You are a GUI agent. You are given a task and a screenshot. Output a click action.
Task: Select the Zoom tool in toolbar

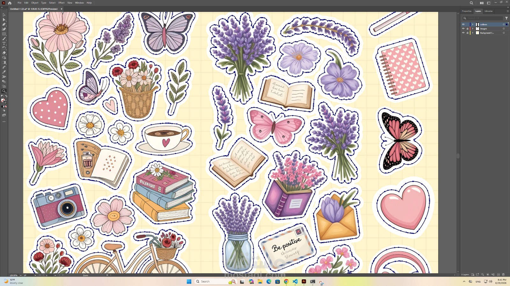[x=4, y=91]
